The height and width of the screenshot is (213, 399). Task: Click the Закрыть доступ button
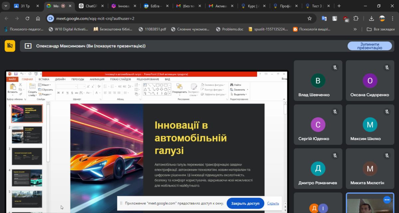[x=245, y=203]
